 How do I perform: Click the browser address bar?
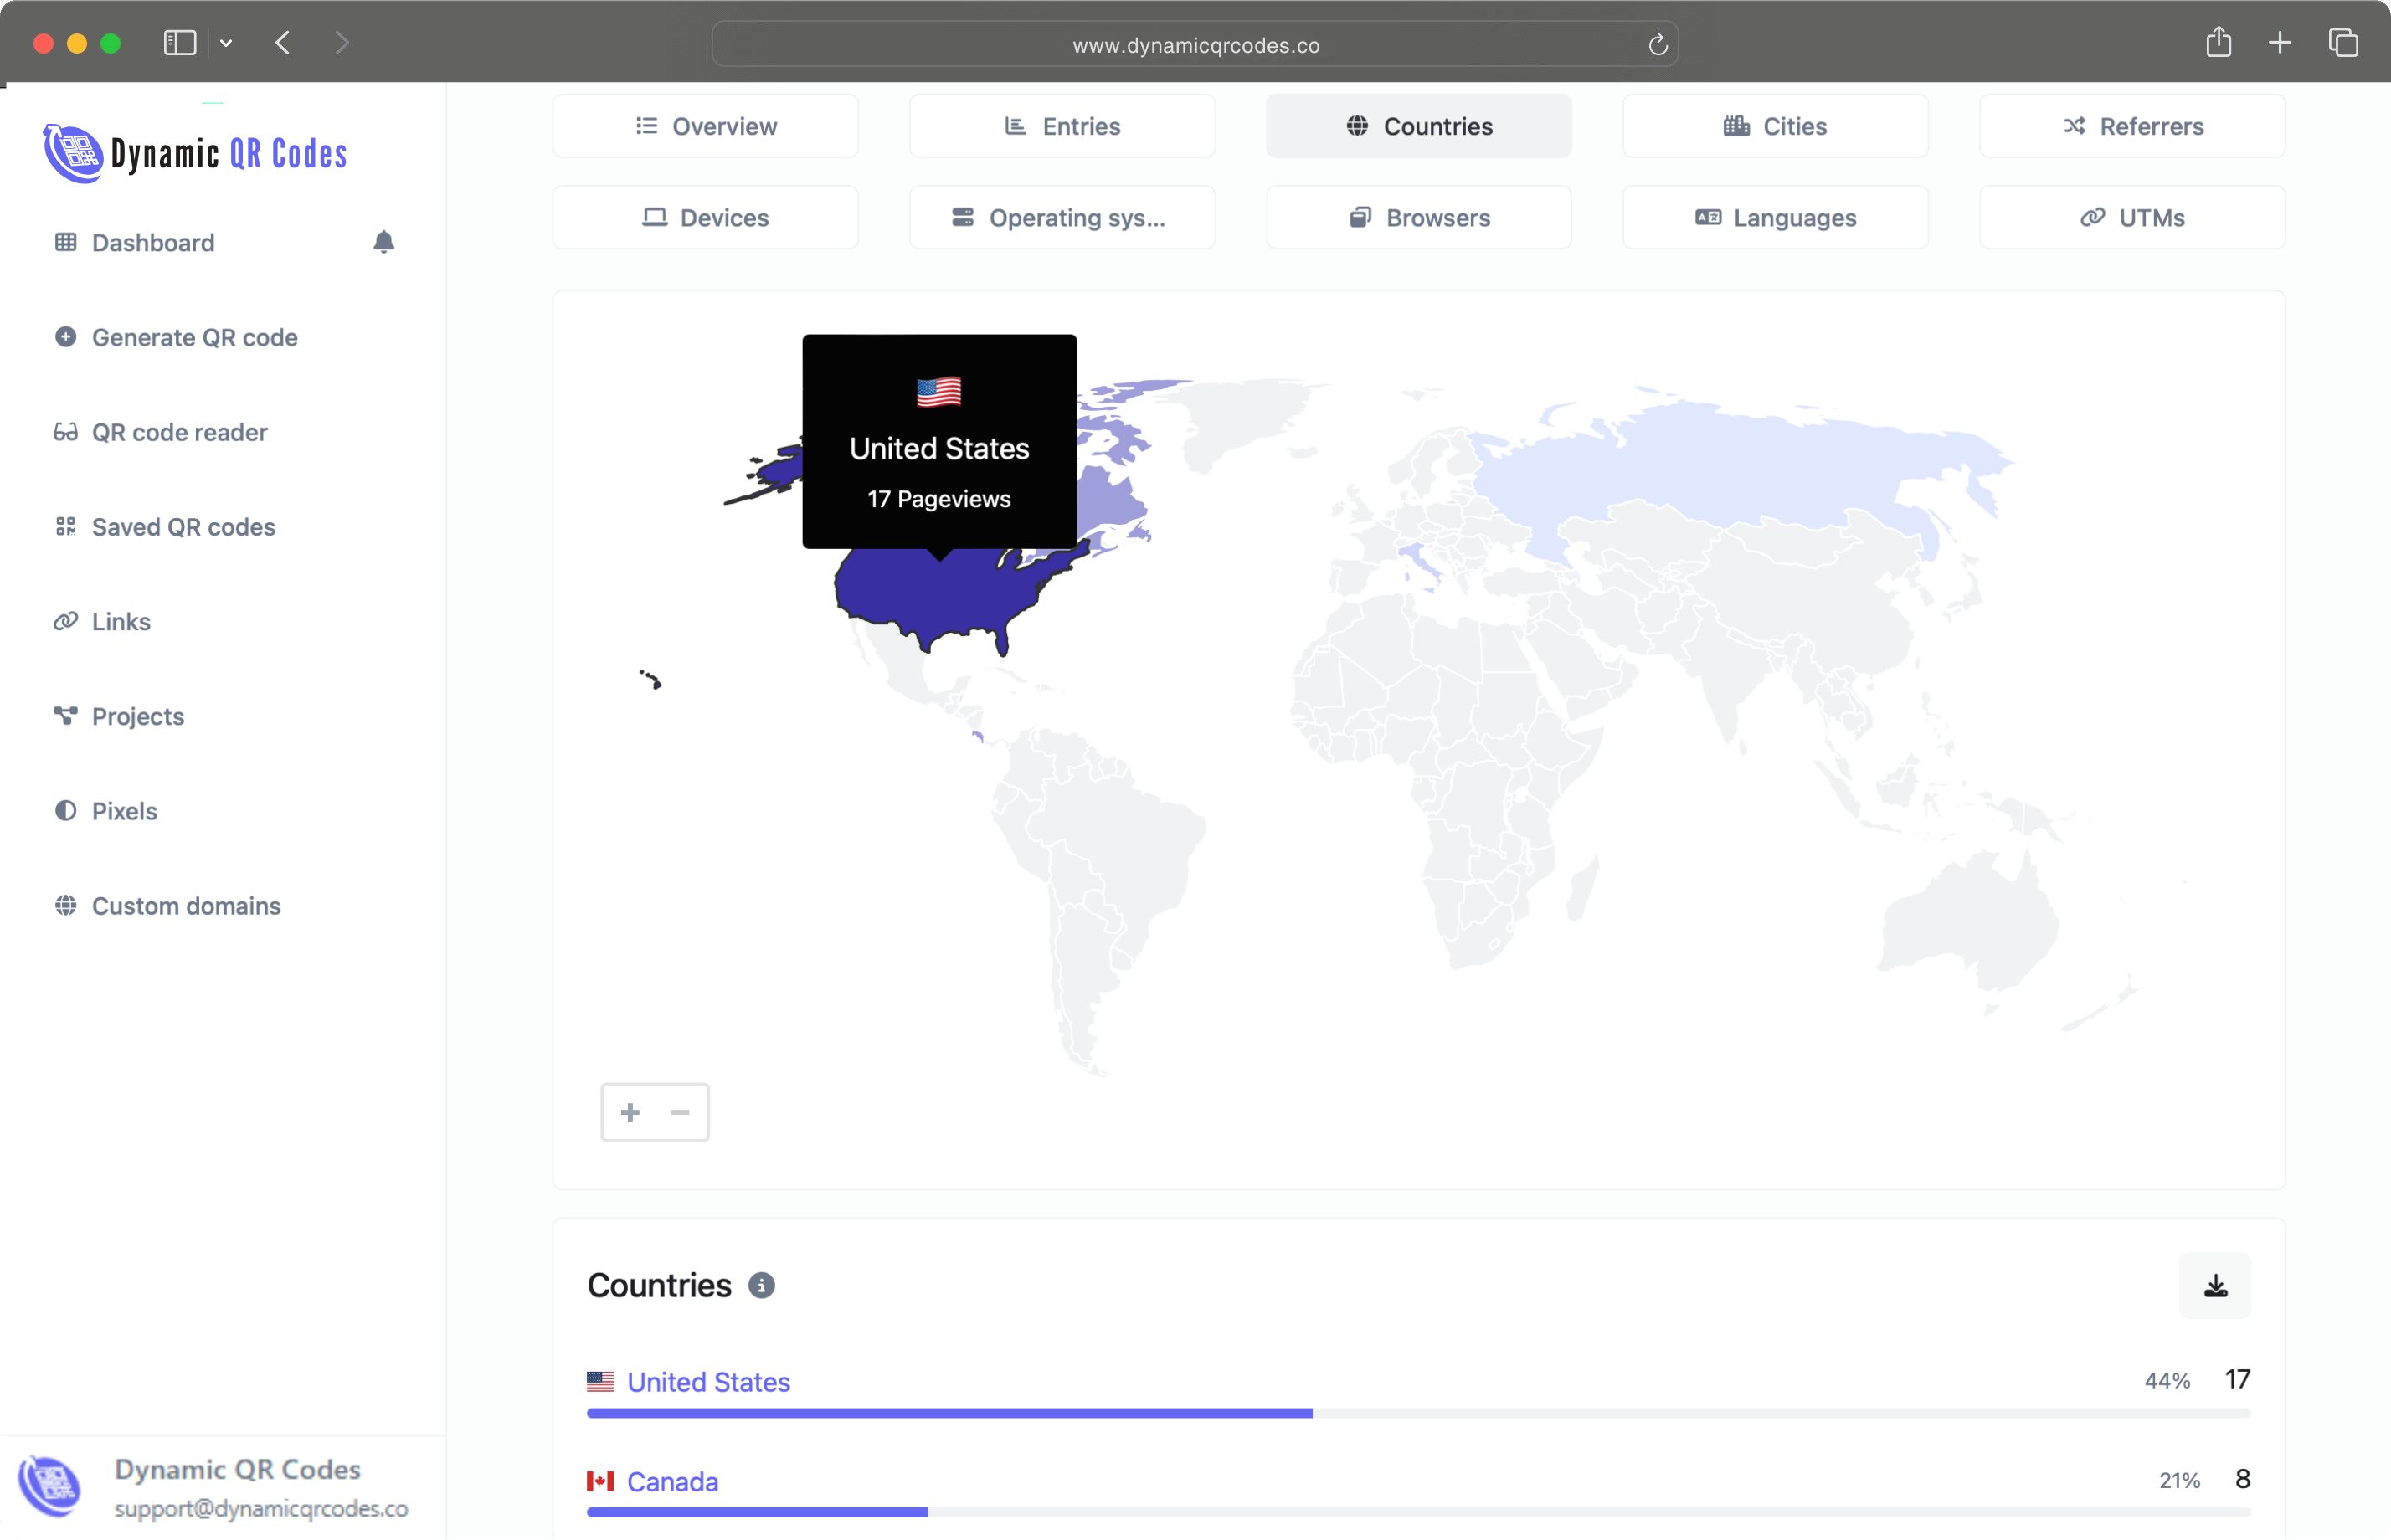(x=1194, y=44)
